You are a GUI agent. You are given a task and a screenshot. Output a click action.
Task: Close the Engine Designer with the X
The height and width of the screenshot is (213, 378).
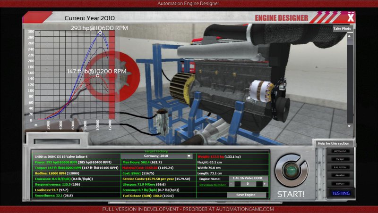click(x=350, y=18)
